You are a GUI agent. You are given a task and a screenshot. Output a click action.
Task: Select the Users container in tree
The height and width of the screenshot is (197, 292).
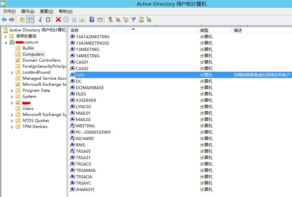tap(28, 109)
